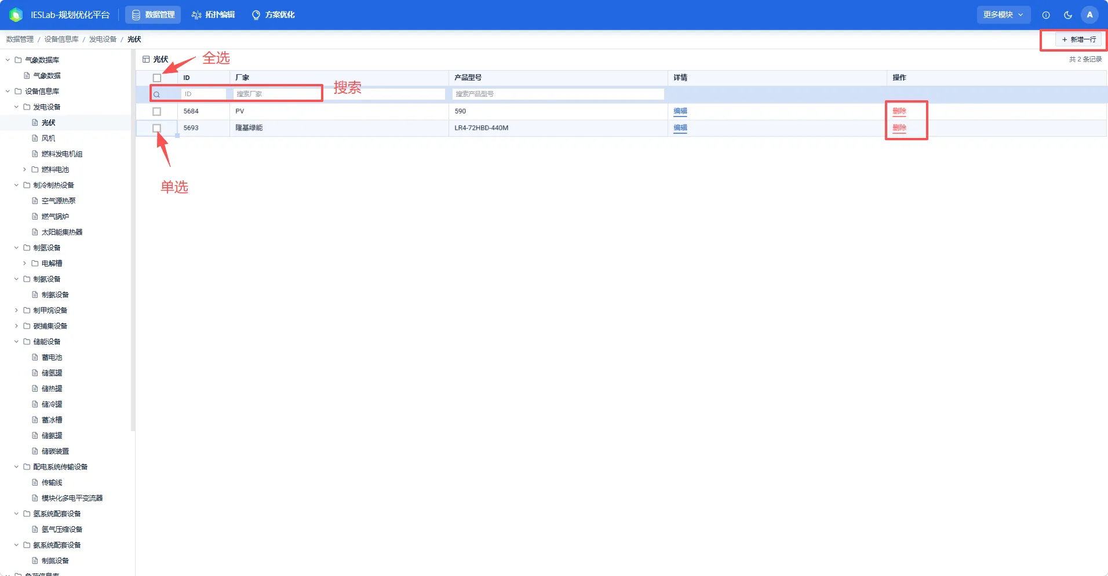1108x576 pixels.
Task: Open the 数据管理 tab
Action: click(x=153, y=15)
